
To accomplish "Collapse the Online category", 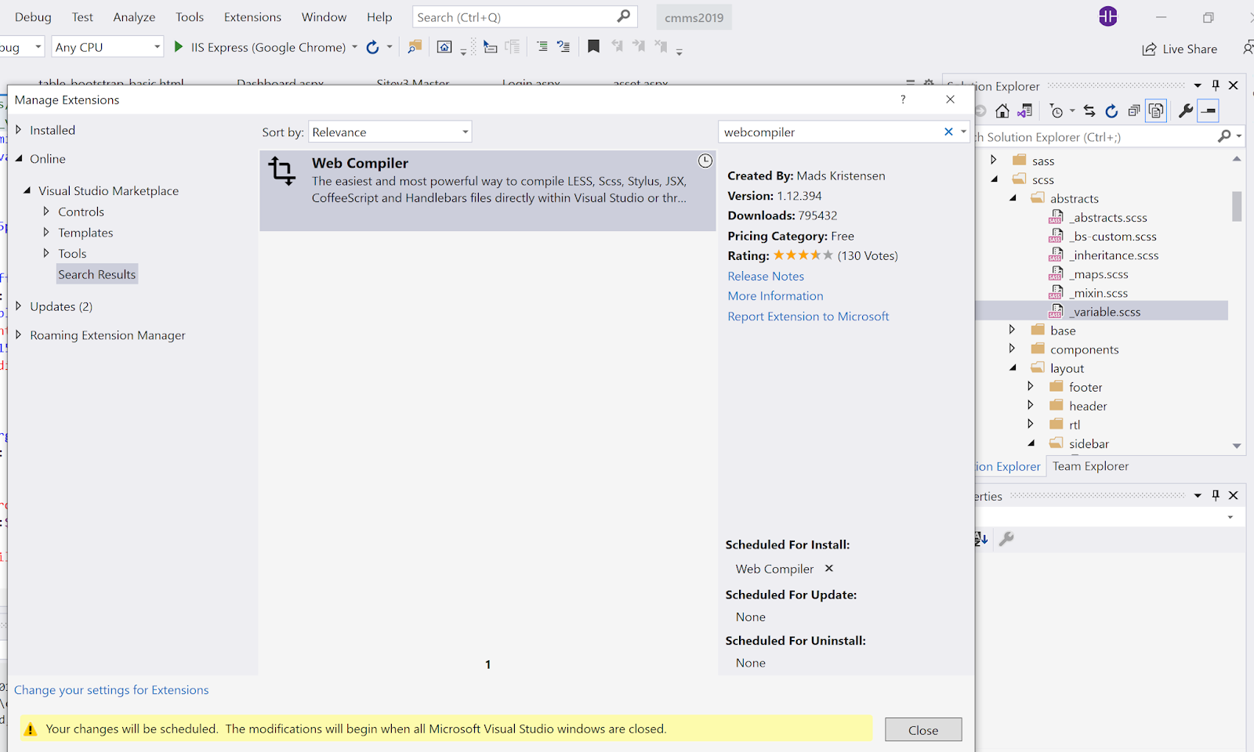I will (x=19, y=158).
